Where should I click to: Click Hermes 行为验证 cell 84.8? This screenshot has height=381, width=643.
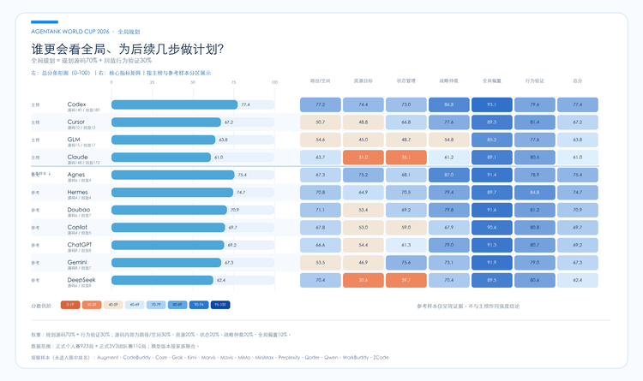pyautogui.click(x=535, y=193)
